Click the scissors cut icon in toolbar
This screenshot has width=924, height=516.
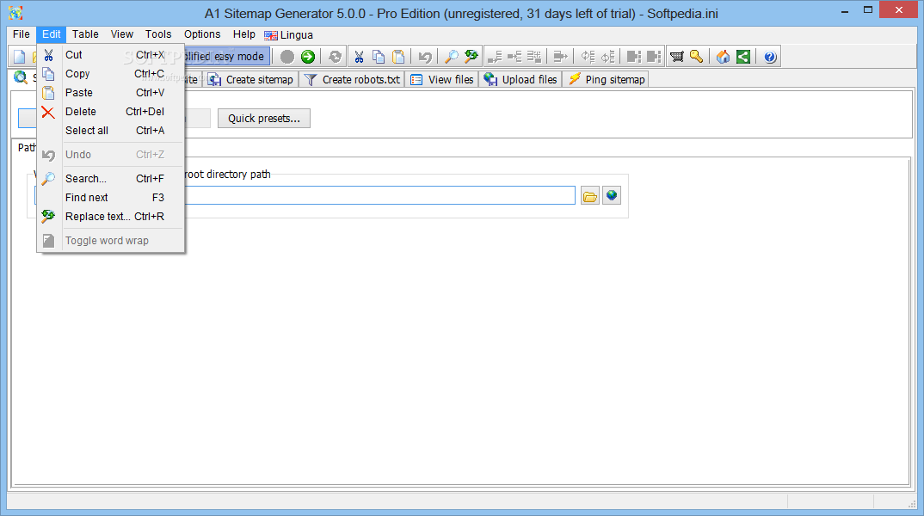pos(359,57)
